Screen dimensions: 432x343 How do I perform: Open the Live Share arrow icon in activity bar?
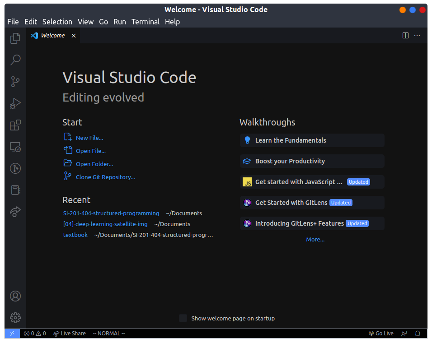tap(15, 212)
